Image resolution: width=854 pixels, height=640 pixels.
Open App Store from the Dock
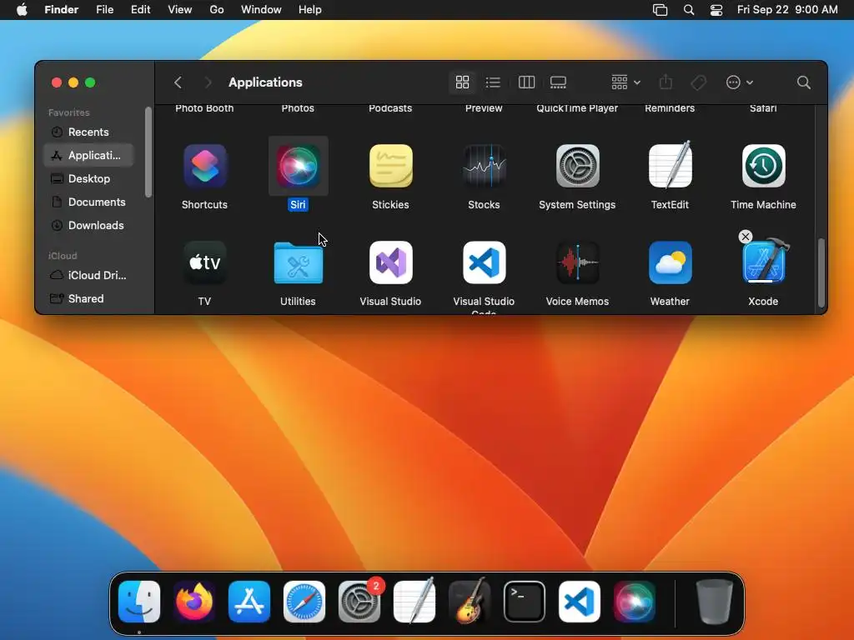(249, 602)
